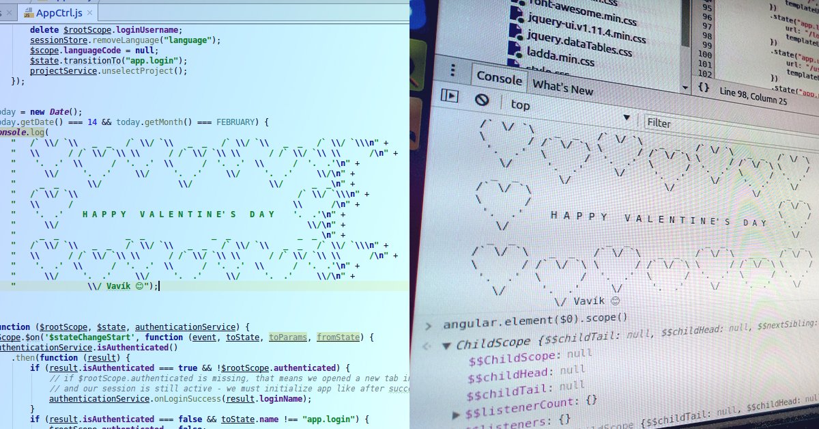Click '$scope.languageCode = null' code line

point(94,51)
